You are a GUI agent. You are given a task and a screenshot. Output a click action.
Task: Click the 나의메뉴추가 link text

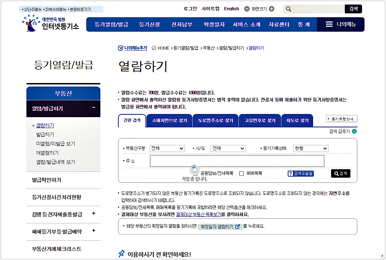tap(136, 48)
